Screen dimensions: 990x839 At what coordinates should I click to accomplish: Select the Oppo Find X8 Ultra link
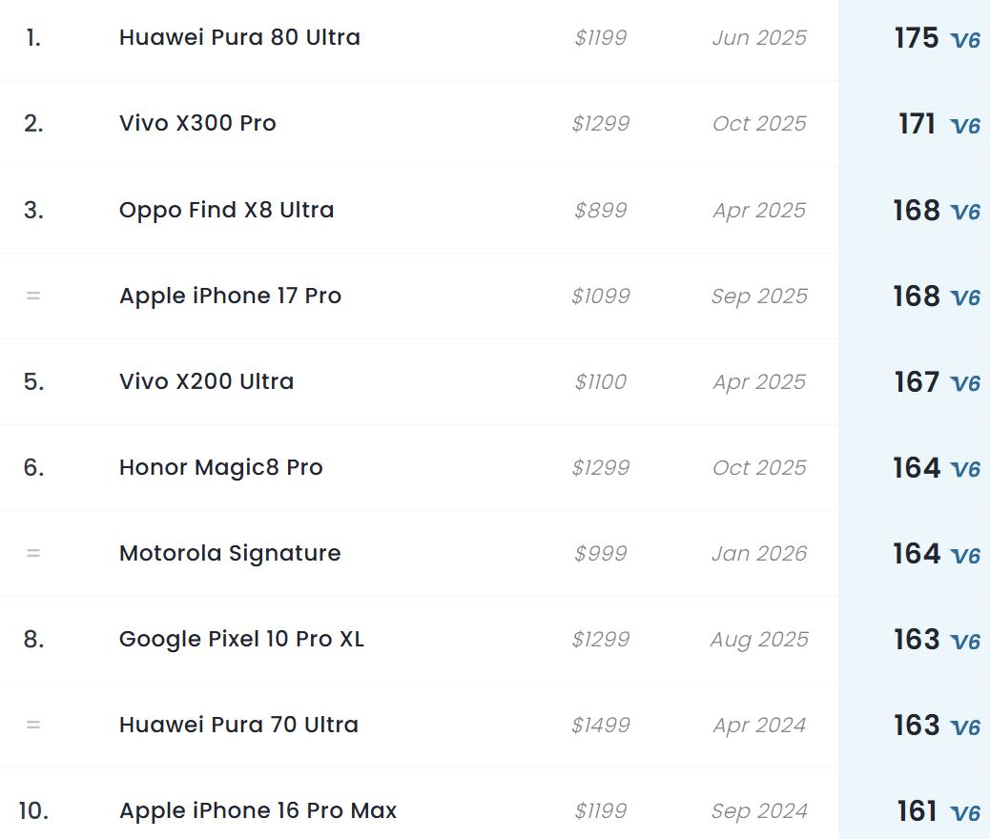pyautogui.click(x=226, y=210)
